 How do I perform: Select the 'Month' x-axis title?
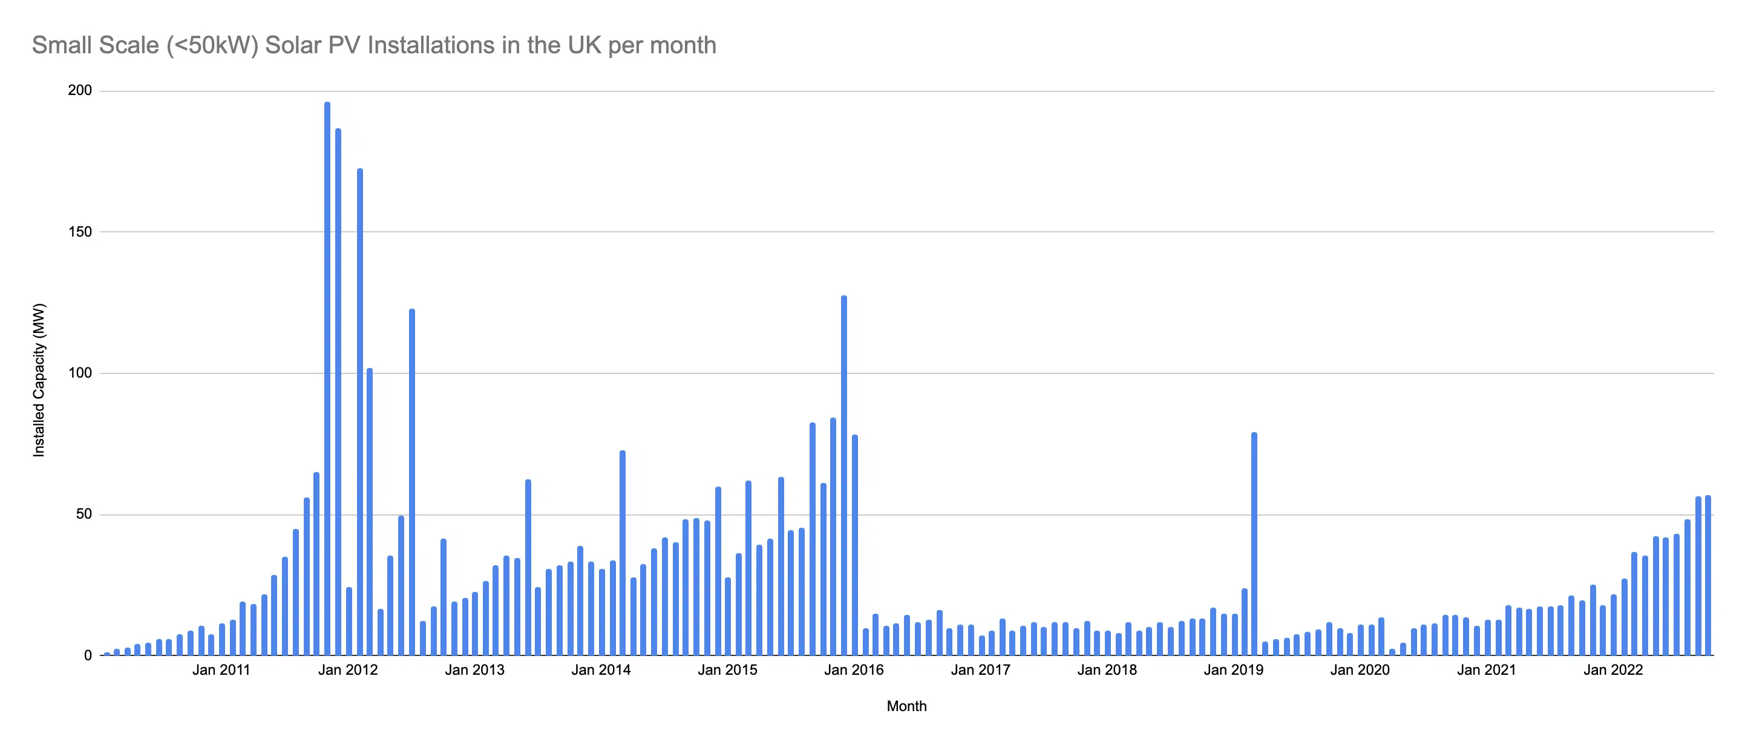tap(906, 706)
